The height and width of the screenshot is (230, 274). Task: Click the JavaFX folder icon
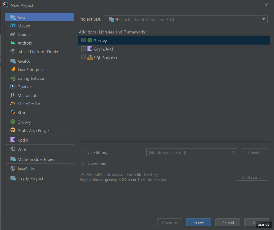[x=13, y=61]
